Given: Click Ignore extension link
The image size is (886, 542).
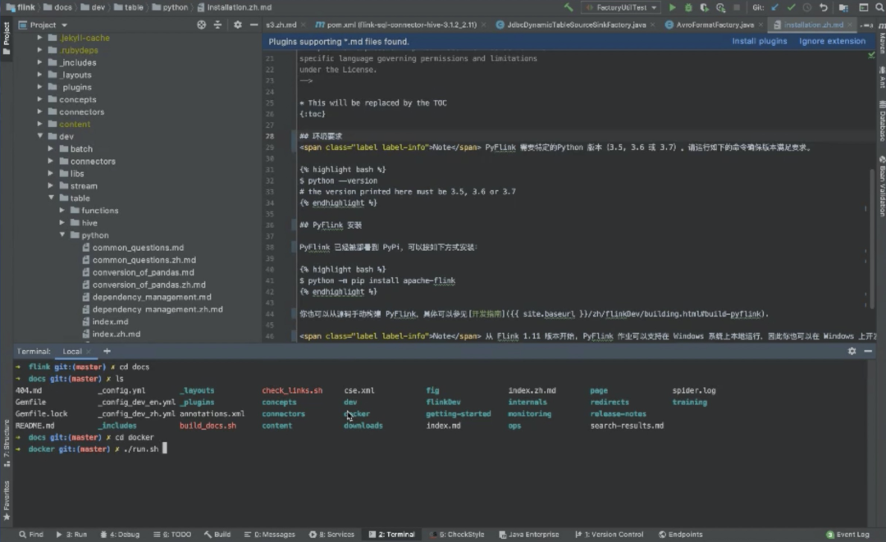Looking at the screenshot, I should [832, 41].
